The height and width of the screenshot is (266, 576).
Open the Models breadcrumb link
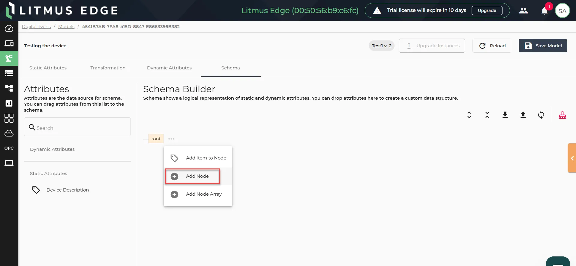(66, 27)
